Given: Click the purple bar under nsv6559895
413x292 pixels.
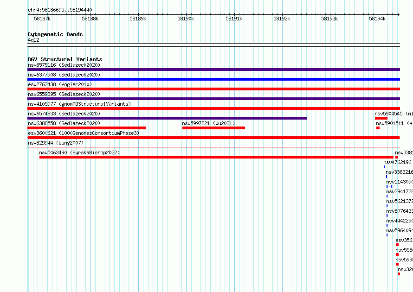Looking at the screenshot, I should point(213,99).
